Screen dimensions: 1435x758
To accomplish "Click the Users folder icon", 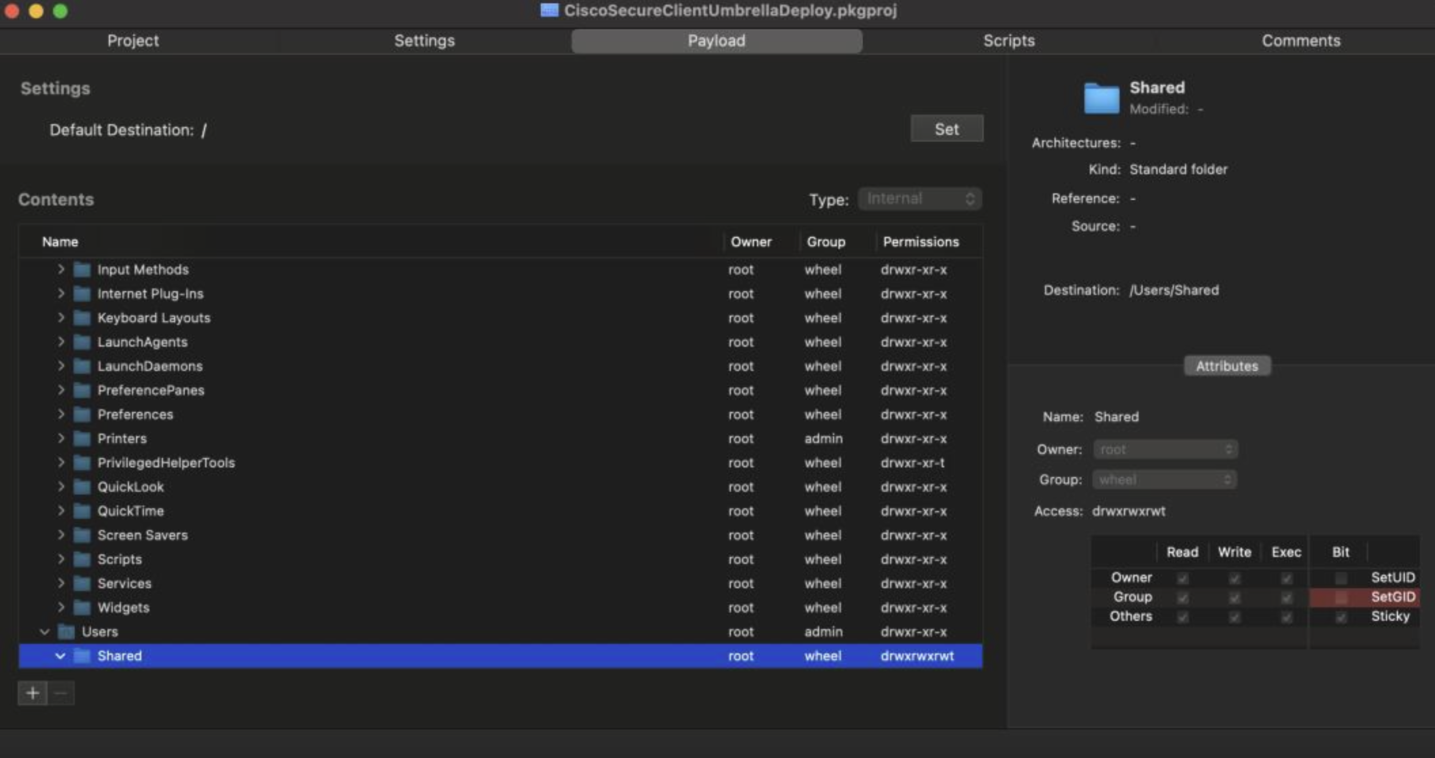I will click(67, 632).
